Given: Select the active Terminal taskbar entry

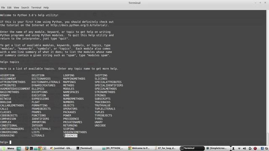Looking at the screenshot, I should pyautogui.click(x=192, y=148).
